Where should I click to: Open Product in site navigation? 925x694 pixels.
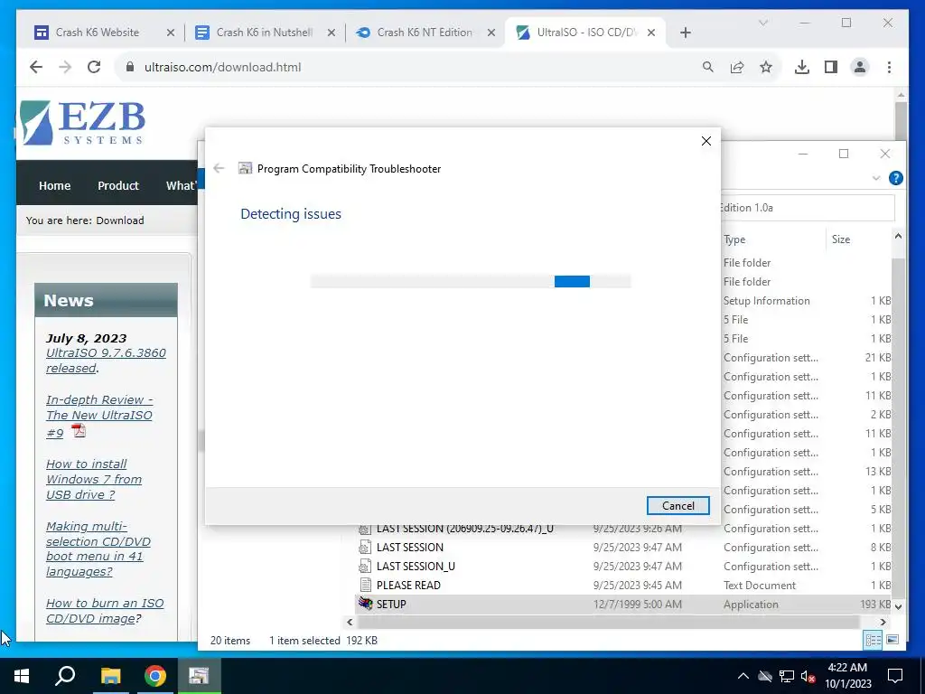118,185
